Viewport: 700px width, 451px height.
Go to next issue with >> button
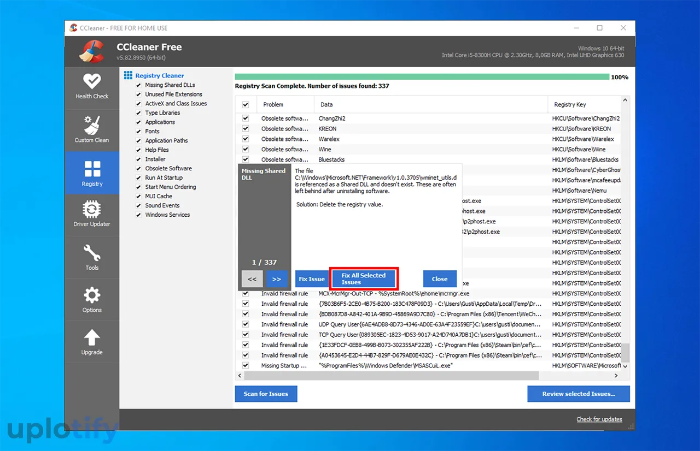point(276,279)
